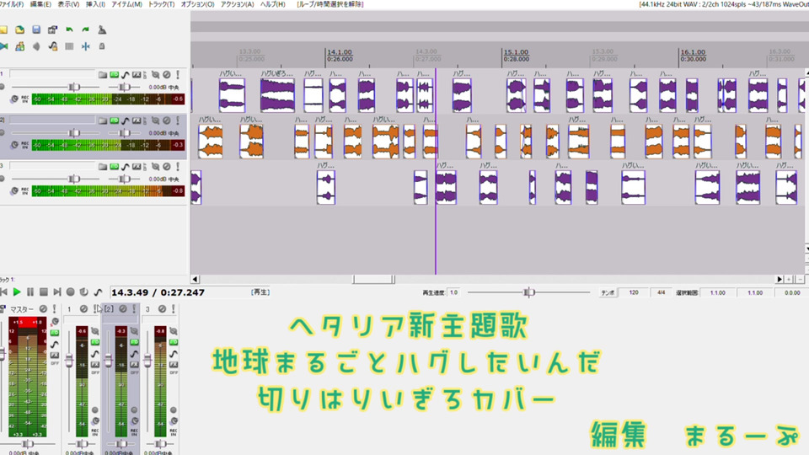Toggle the grid lines toolbar icon

(x=69, y=46)
